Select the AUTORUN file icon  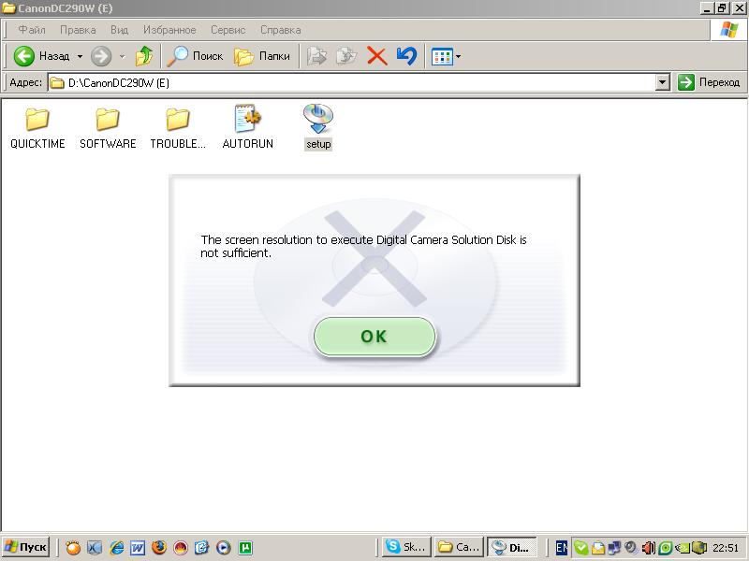click(247, 128)
